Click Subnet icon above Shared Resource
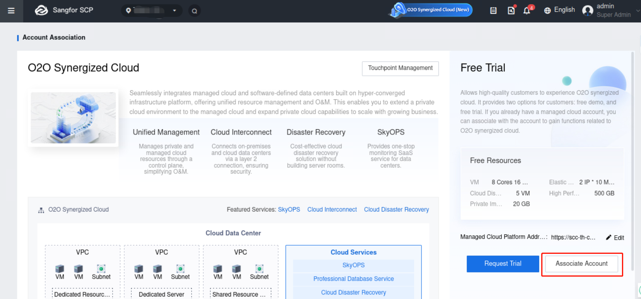Viewport: 641px width, 299px height. pos(260,269)
